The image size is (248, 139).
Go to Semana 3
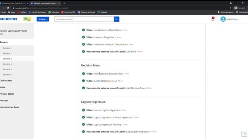click(x=7, y=59)
